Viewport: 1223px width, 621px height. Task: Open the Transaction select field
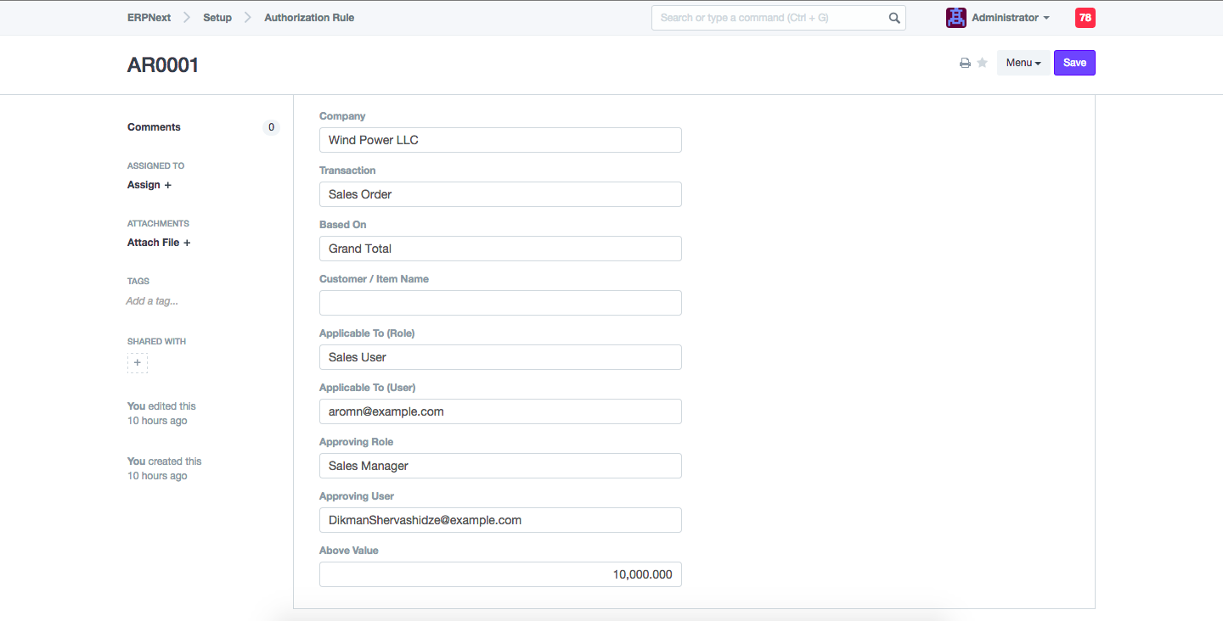click(x=500, y=194)
